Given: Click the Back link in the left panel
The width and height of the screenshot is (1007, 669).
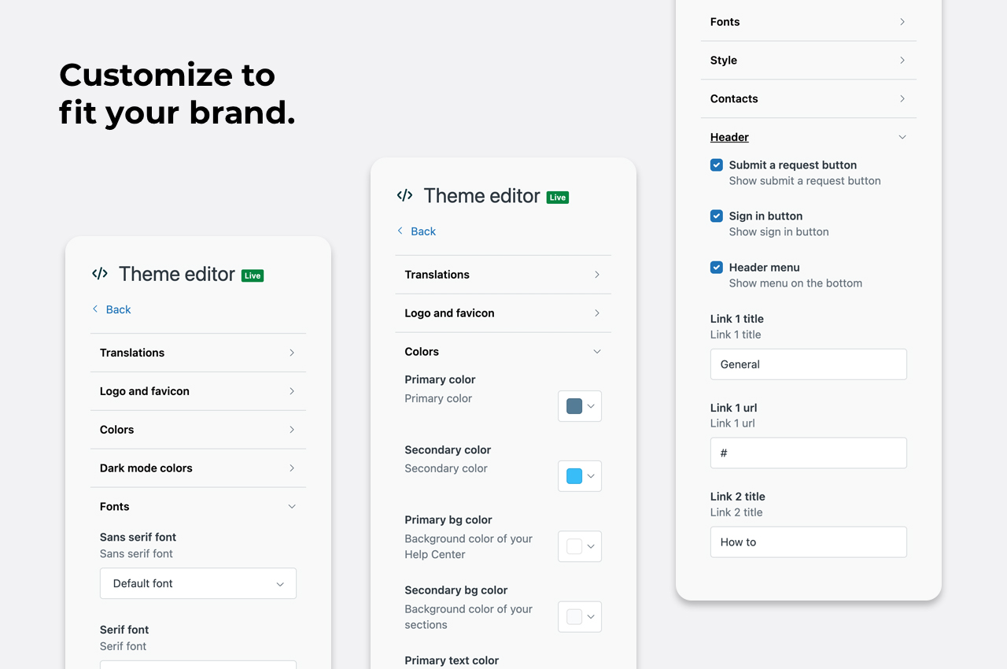Looking at the screenshot, I should [x=118, y=309].
